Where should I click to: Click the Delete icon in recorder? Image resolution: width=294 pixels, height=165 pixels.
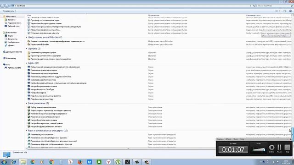coord(271,148)
